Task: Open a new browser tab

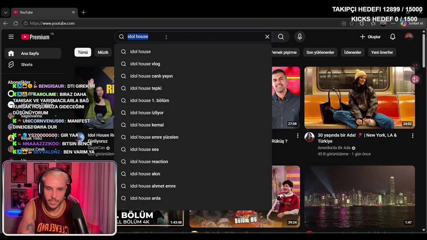Action: (83, 12)
